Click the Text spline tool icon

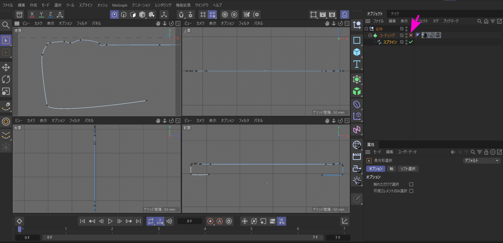357,64
